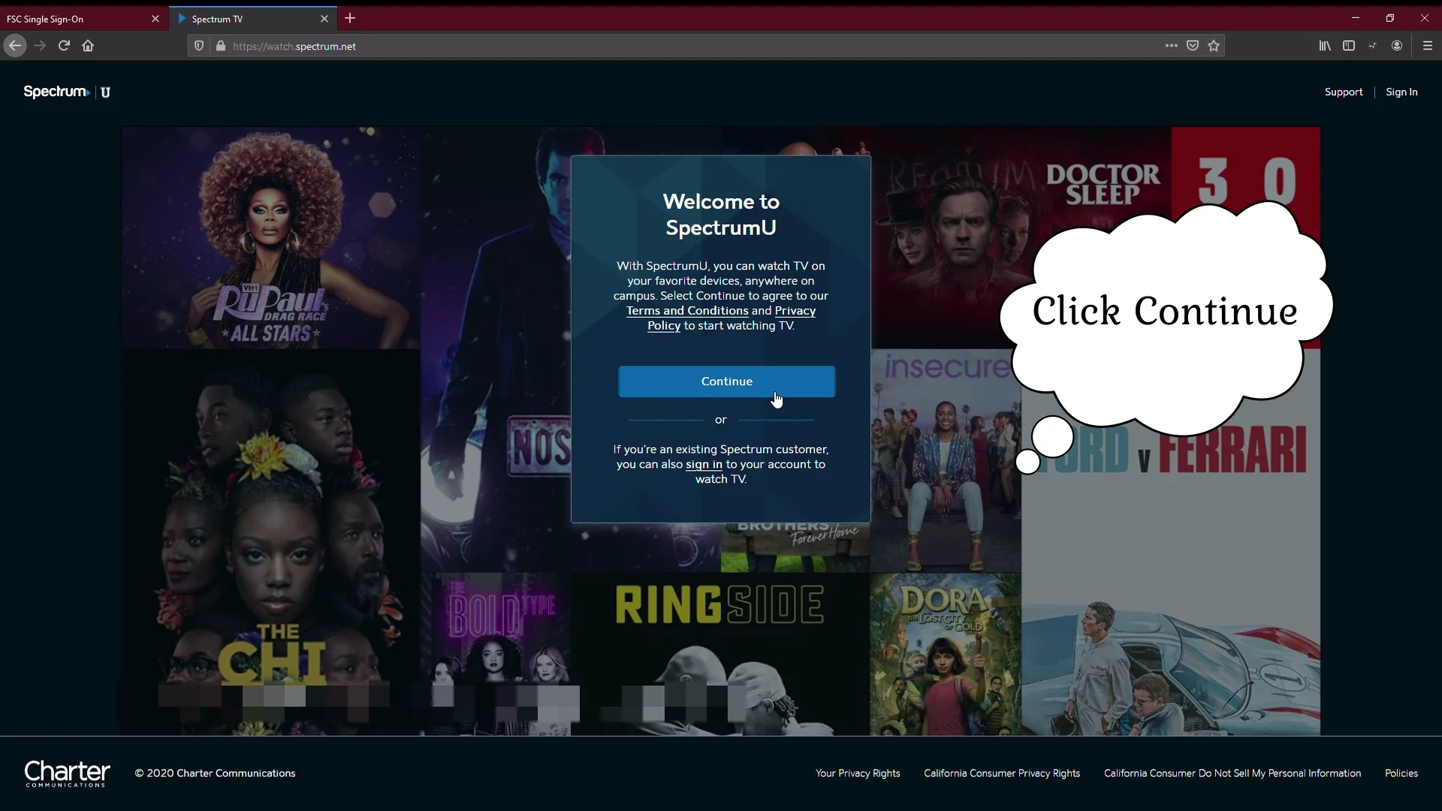Switch to the FSC Single Sign-On tab
The image size is (1442, 811).
tap(75, 19)
